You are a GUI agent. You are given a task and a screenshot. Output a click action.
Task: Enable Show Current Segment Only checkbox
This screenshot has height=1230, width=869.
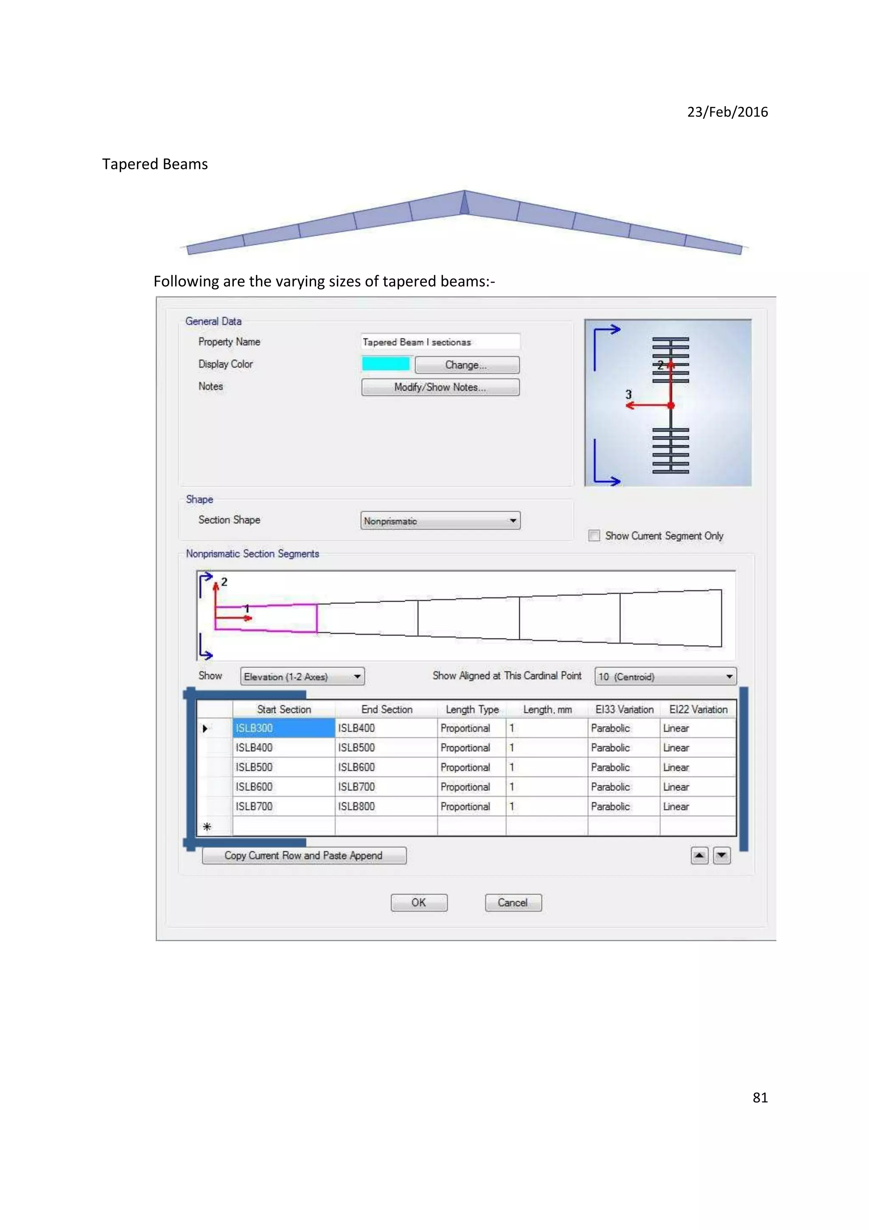594,536
